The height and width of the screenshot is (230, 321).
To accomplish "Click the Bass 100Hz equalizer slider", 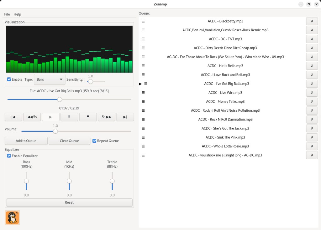I will (26, 181).
